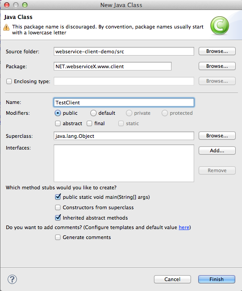Open the 'here' templates configuration link
Image resolution: width=242 pixels, height=291 pixels.
(184, 227)
